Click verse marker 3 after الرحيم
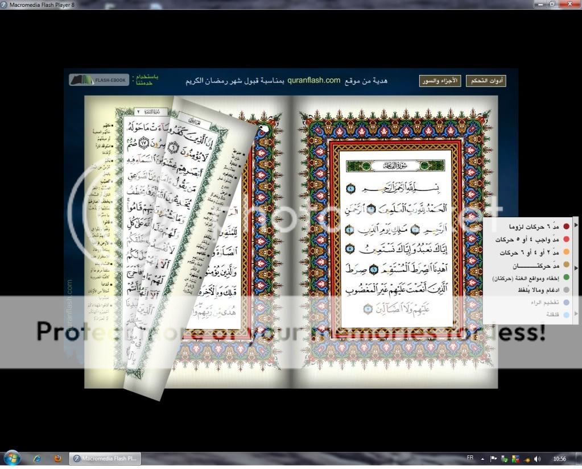Screen dimensions: 582x469 click(x=415, y=230)
